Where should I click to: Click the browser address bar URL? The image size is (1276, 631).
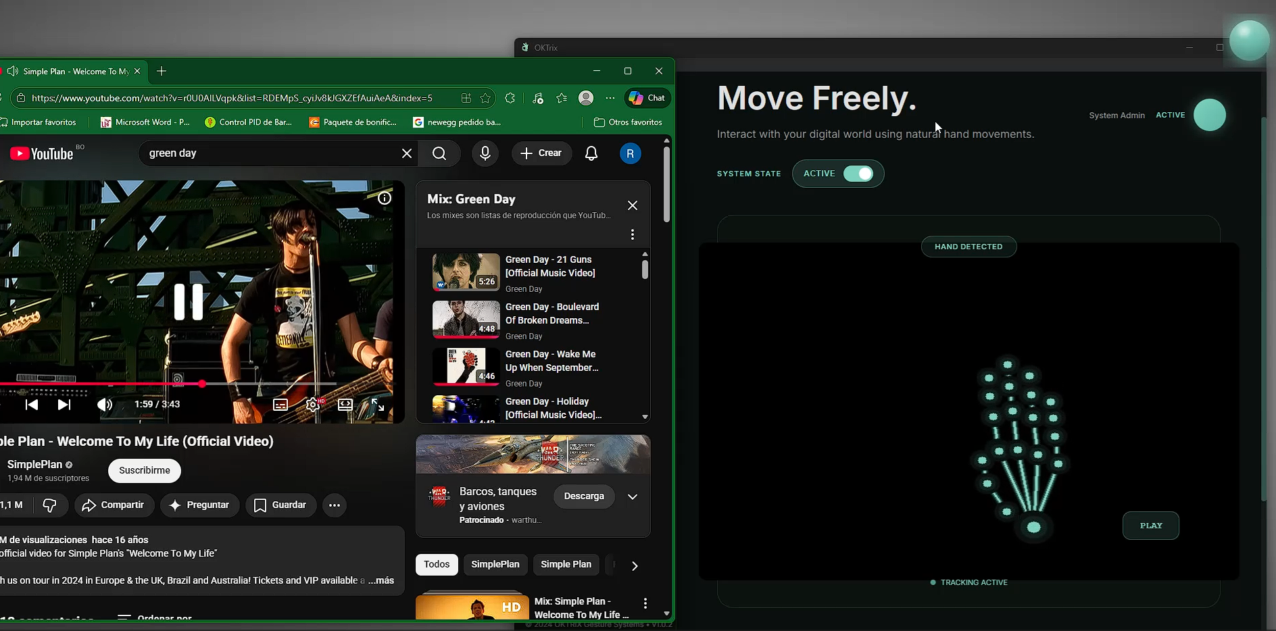[x=232, y=98]
